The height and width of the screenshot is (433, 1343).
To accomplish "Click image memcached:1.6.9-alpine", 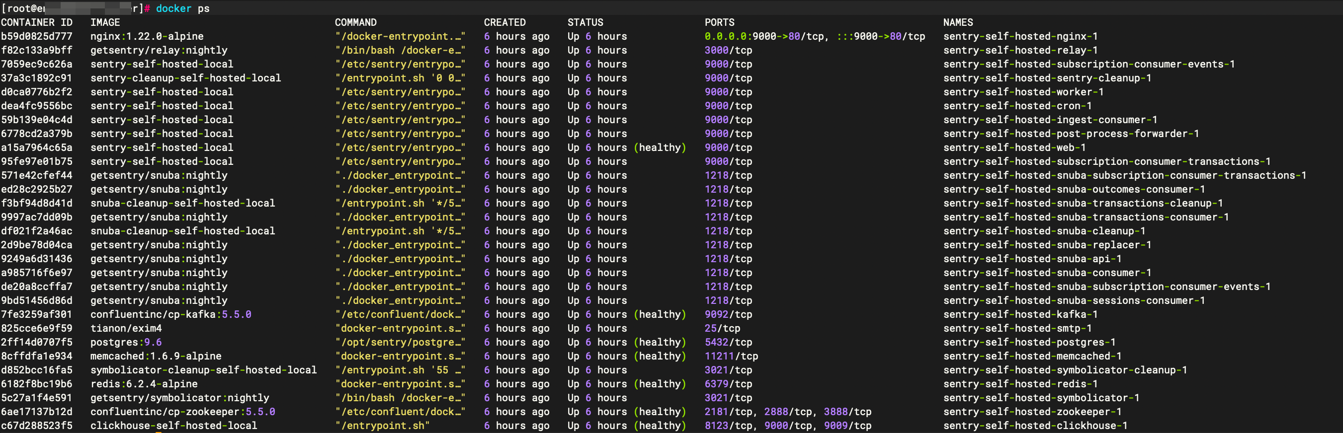I will 156,356.
